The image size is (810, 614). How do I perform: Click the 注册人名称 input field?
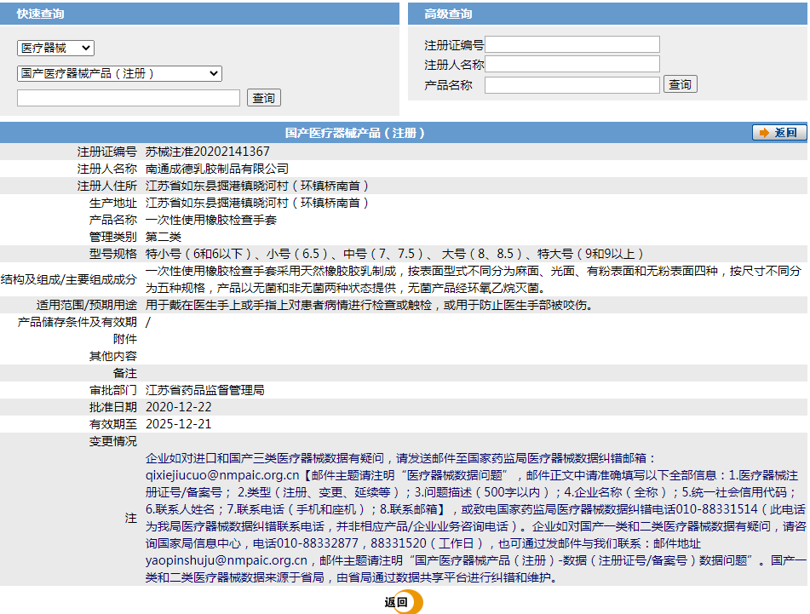(572, 64)
